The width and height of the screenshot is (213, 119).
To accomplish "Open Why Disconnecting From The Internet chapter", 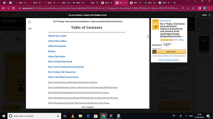I will (x=79, y=103).
